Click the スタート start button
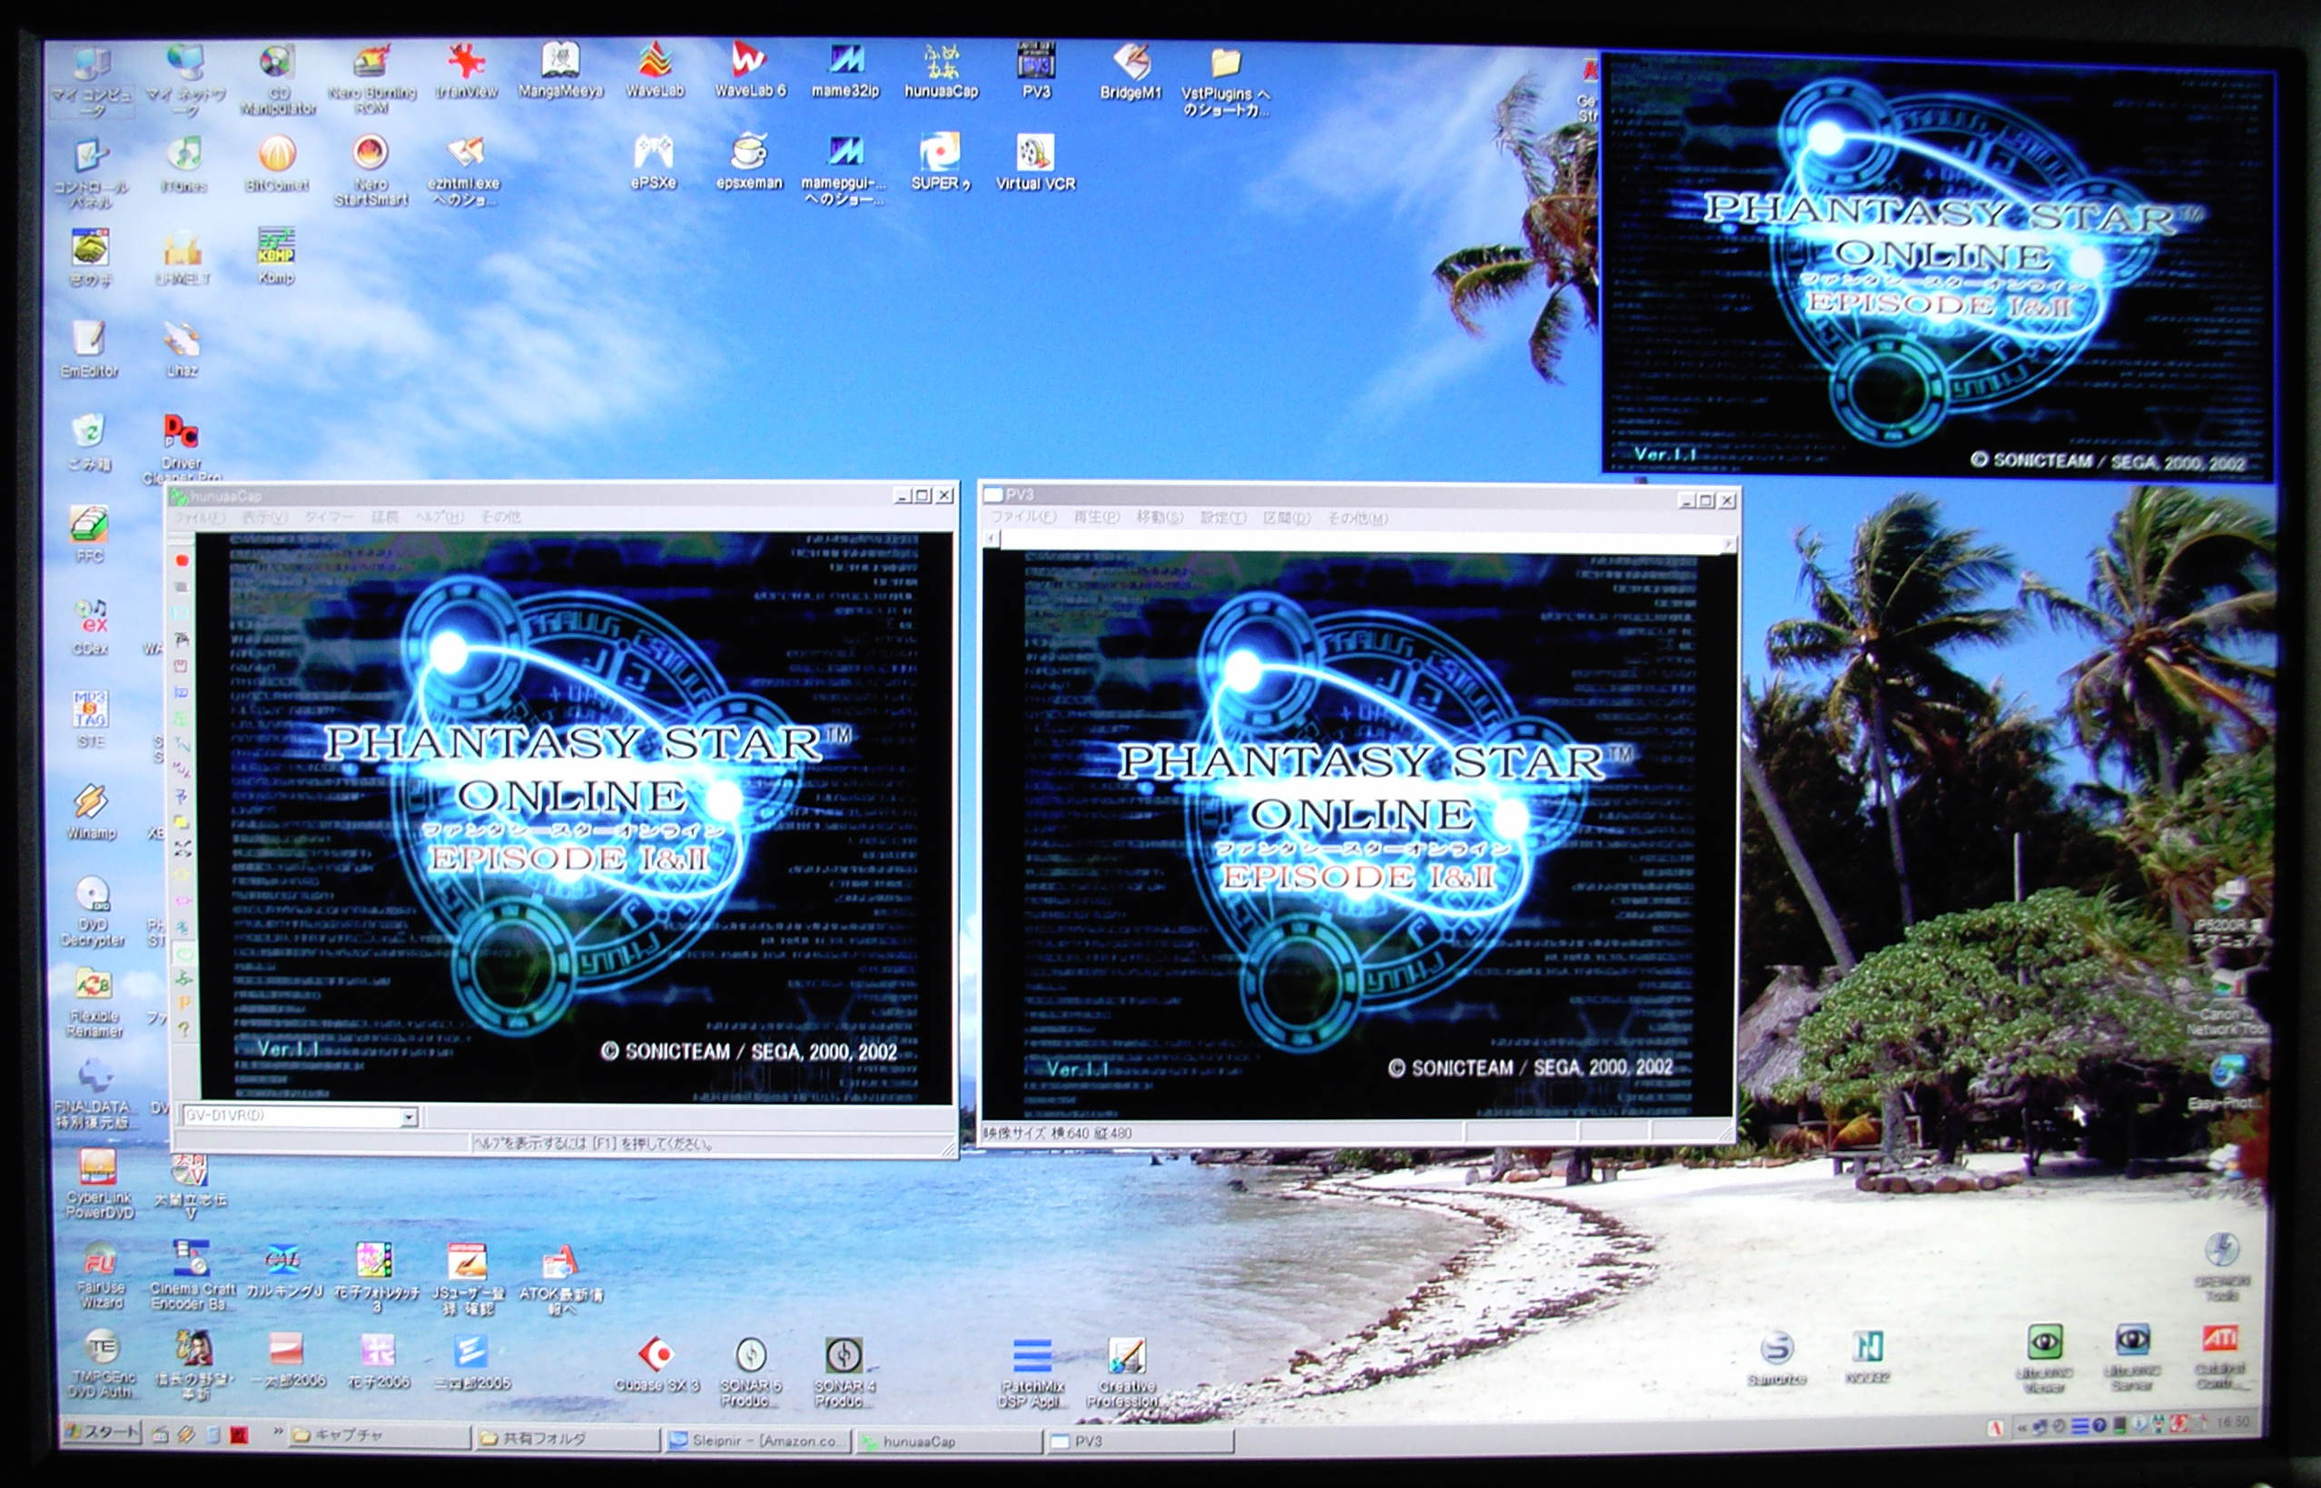Screen dimensions: 2321x1488 [101, 1433]
